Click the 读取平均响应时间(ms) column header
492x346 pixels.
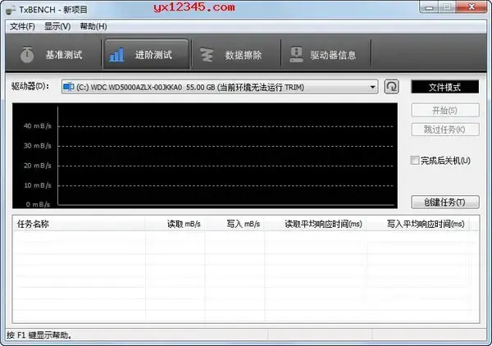click(316, 224)
